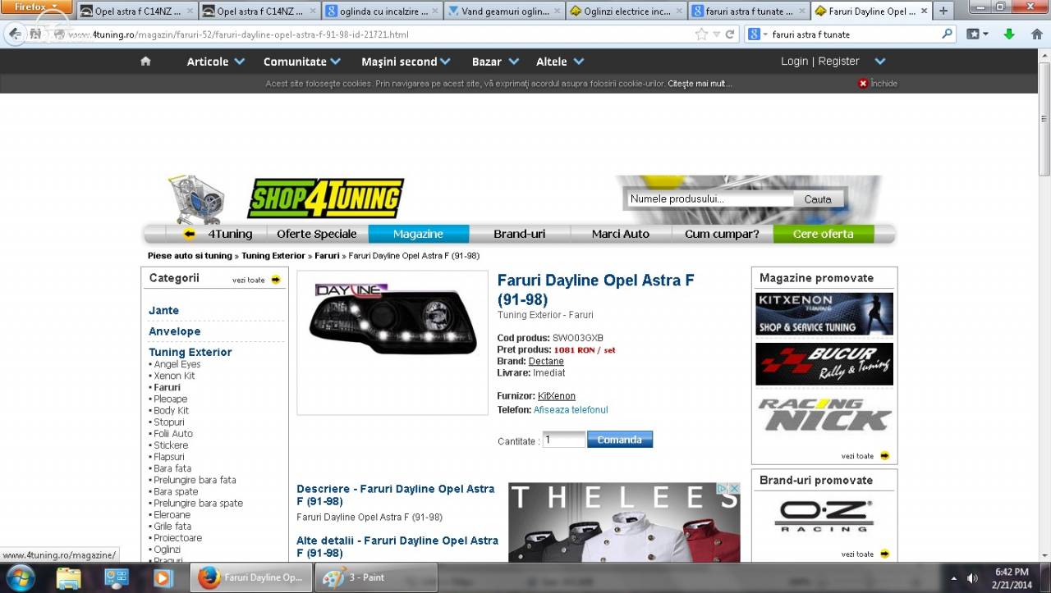Open the Bucur Rally & Tuning banner
The image size is (1051, 593).
coord(824,364)
